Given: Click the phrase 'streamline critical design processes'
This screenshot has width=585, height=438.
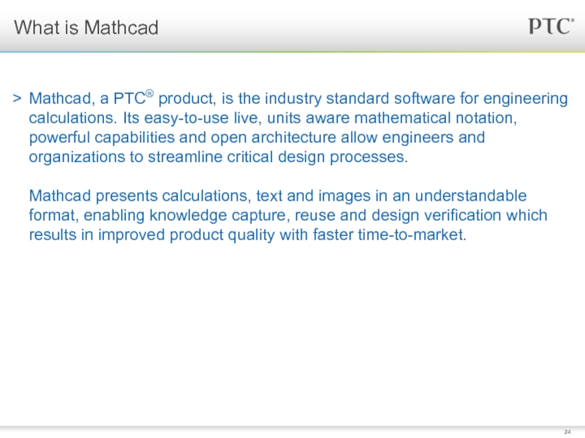Looking at the screenshot, I should [x=277, y=157].
